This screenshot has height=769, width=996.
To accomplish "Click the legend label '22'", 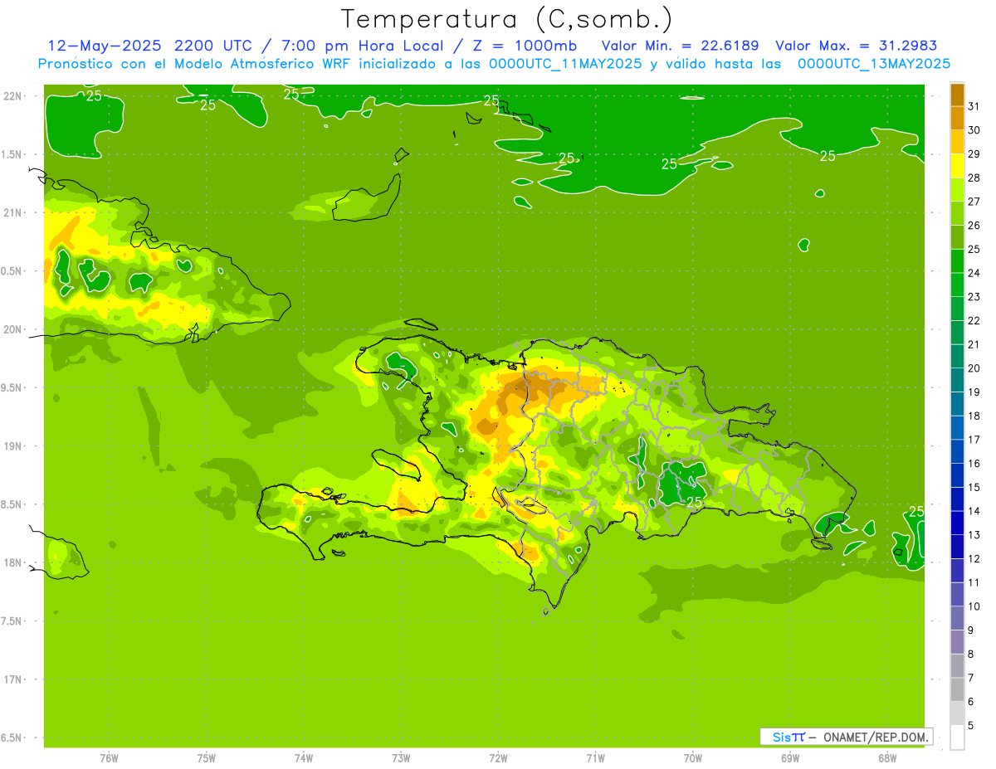I will tap(974, 320).
